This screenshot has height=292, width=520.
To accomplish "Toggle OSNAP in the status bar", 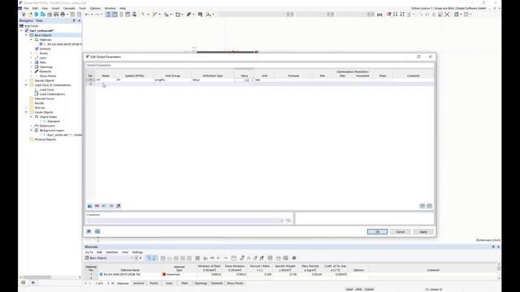I will 369,290.
